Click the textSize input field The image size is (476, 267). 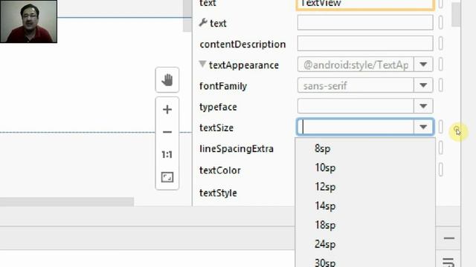click(x=356, y=127)
